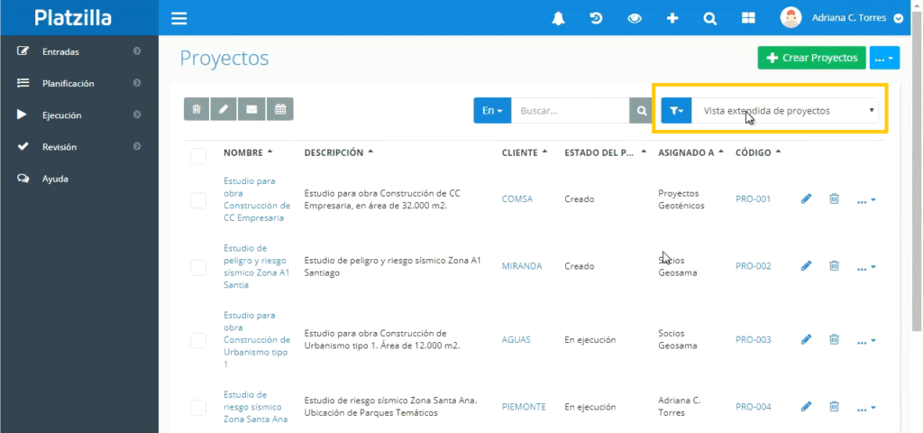The image size is (923, 433).
Task: Click the plus quick-create icon in top bar
Action: [672, 18]
